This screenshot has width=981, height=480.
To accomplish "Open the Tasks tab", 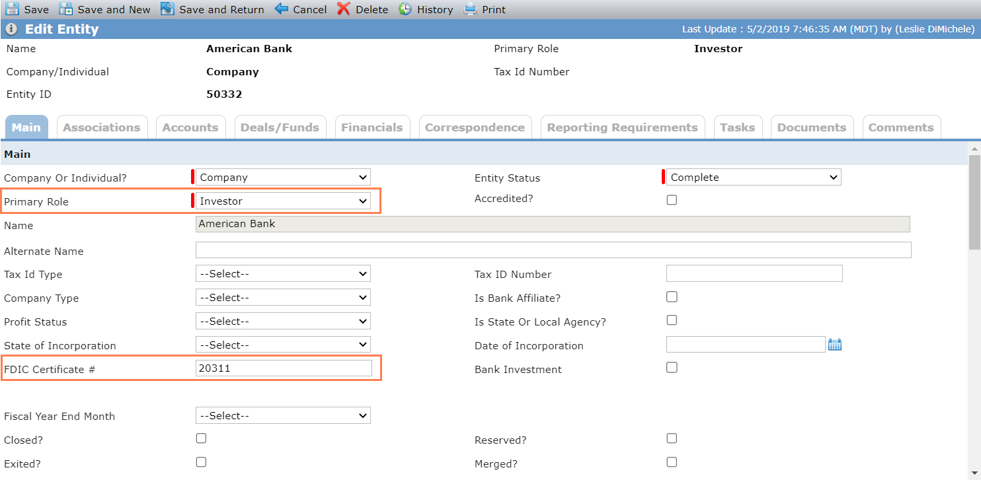I will (738, 127).
